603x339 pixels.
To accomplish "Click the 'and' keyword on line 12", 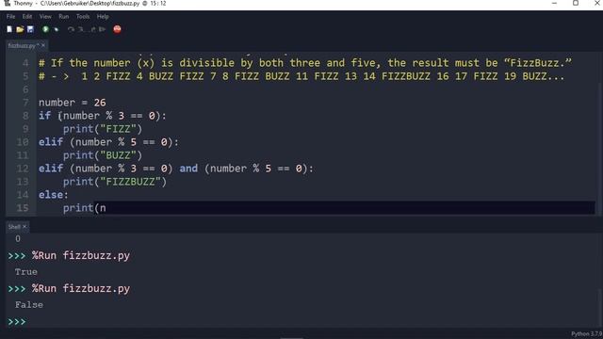I will (188, 169).
